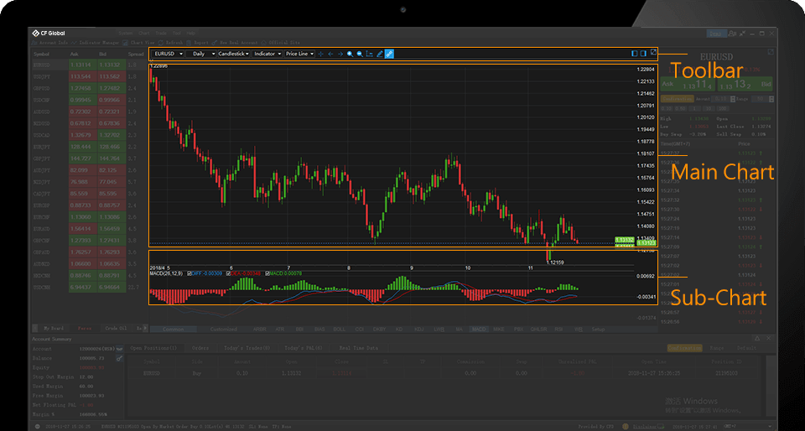The height and width of the screenshot is (431, 805).
Task: Open the Help menu
Action: (x=190, y=33)
